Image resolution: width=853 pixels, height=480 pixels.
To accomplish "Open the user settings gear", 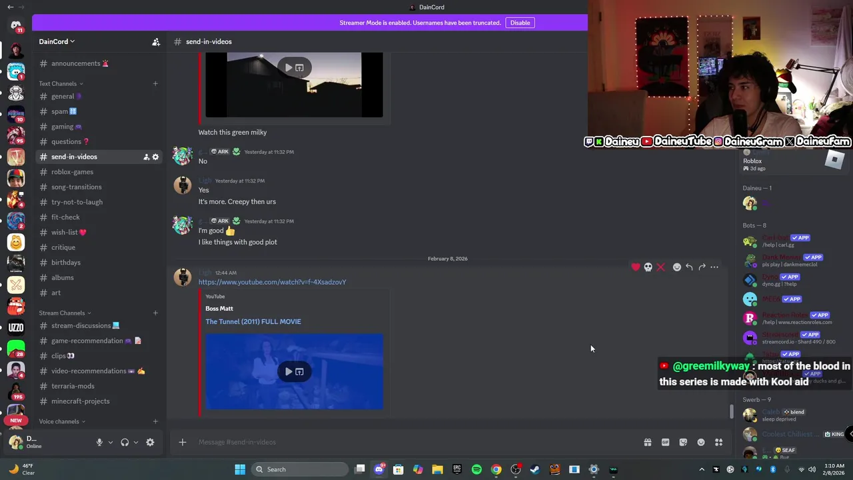I will click(150, 442).
